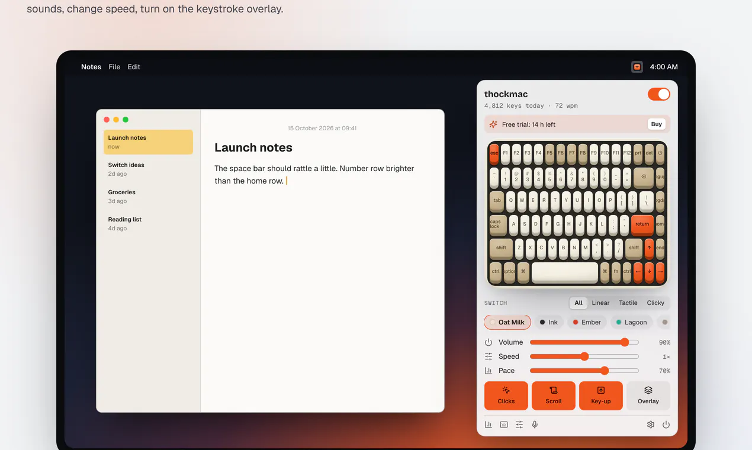752x450 pixels.
Task: Open the sliders icon in panel footer
Action: click(x=519, y=425)
